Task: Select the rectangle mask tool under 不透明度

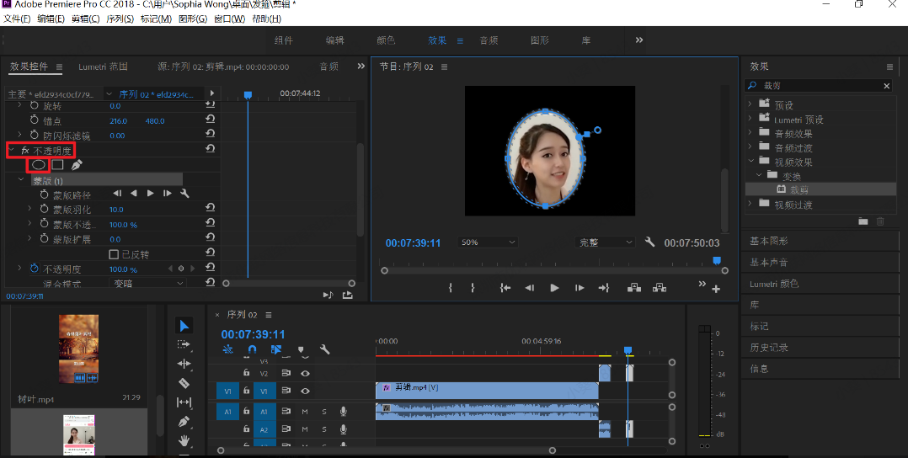Action: 57,165
